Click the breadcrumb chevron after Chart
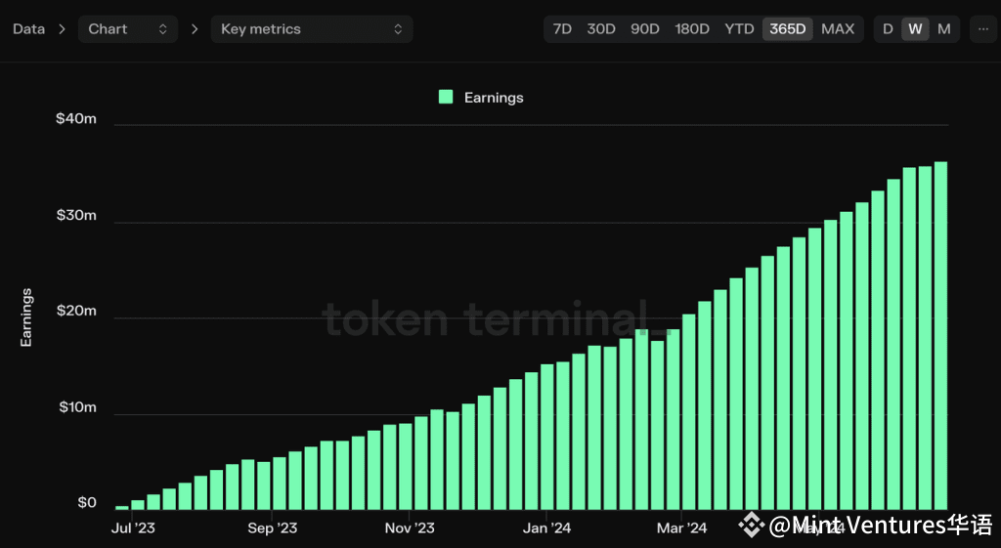Screen dimensions: 1001x548 (195, 29)
